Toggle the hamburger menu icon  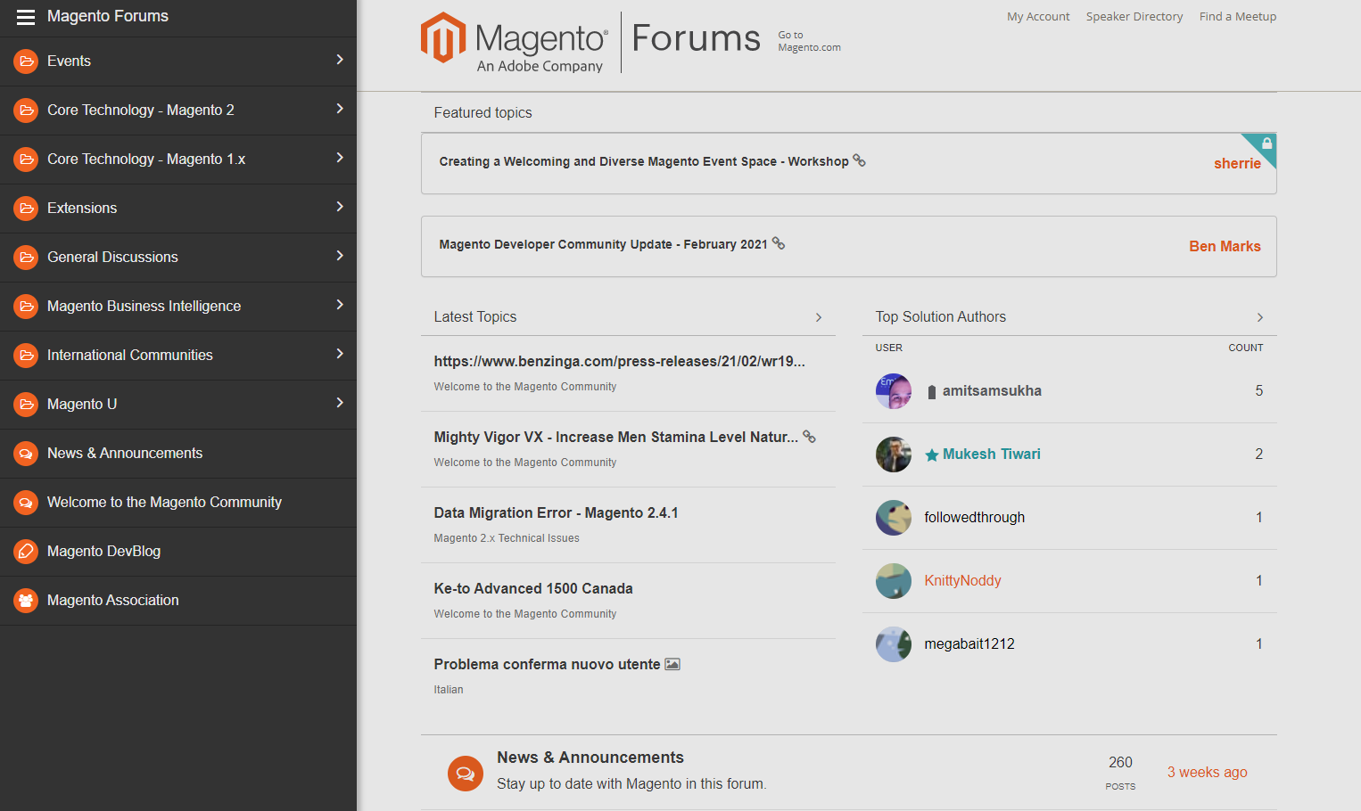(26, 17)
